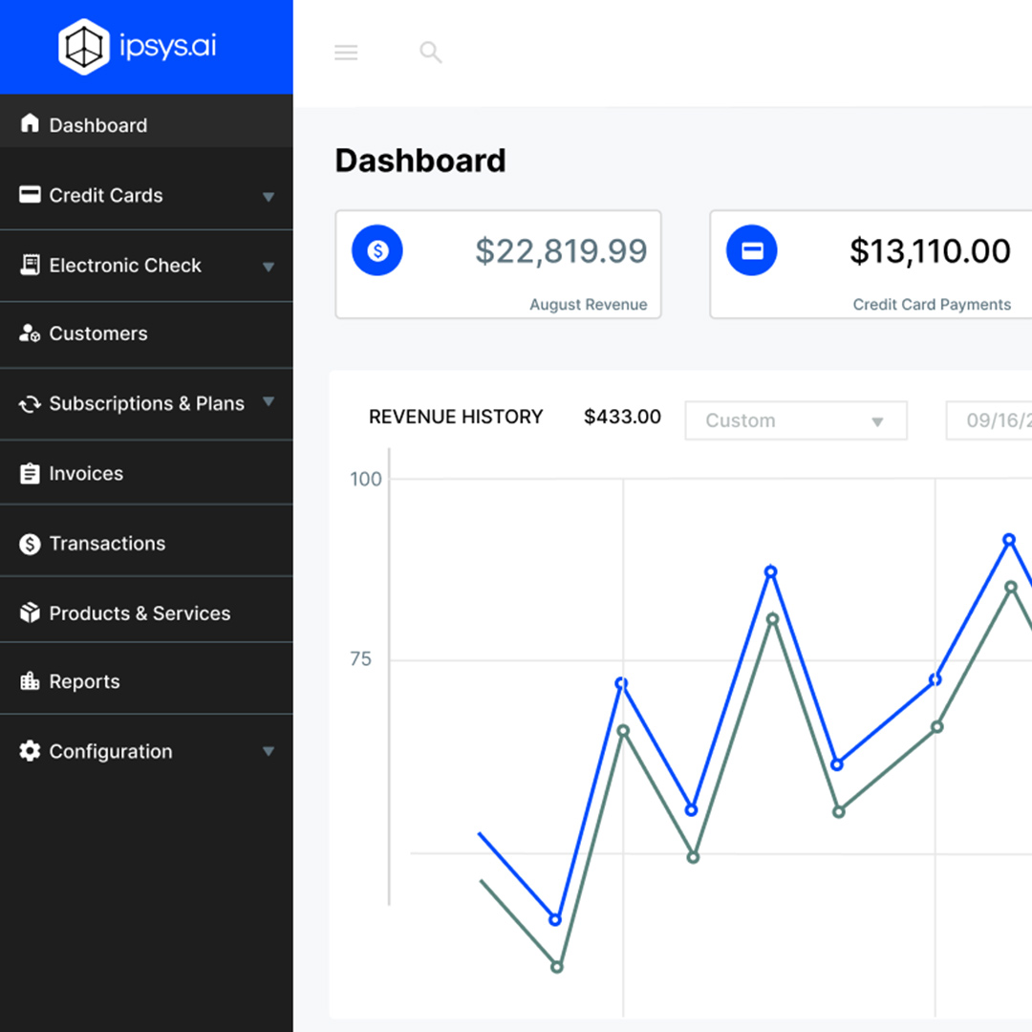The height and width of the screenshot is (1032, 1032).
Task: Click the $13,110.00 payments amount
Action: [930, 250]
